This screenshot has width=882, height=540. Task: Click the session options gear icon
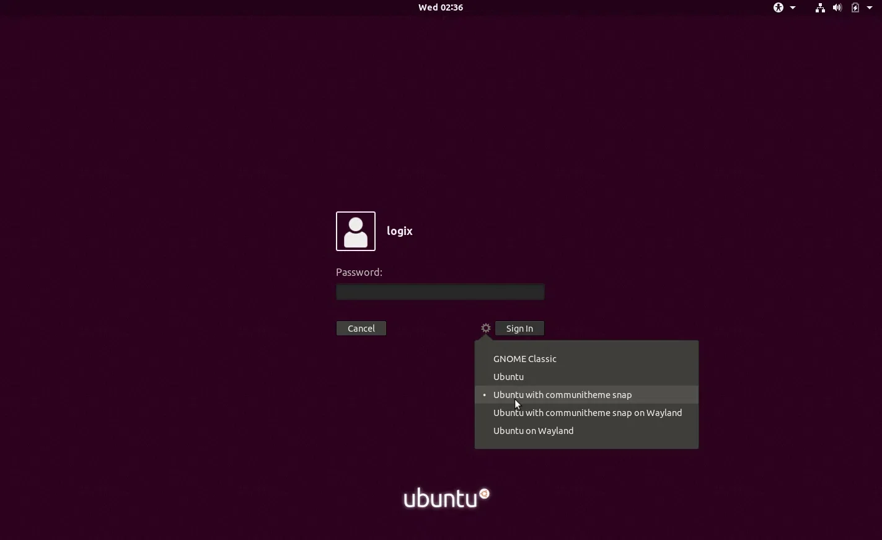pyautogui.click(x=486, y=328)
